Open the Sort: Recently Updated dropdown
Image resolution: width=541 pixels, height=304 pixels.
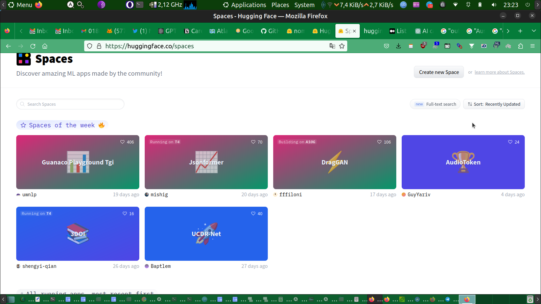point(494,104)
